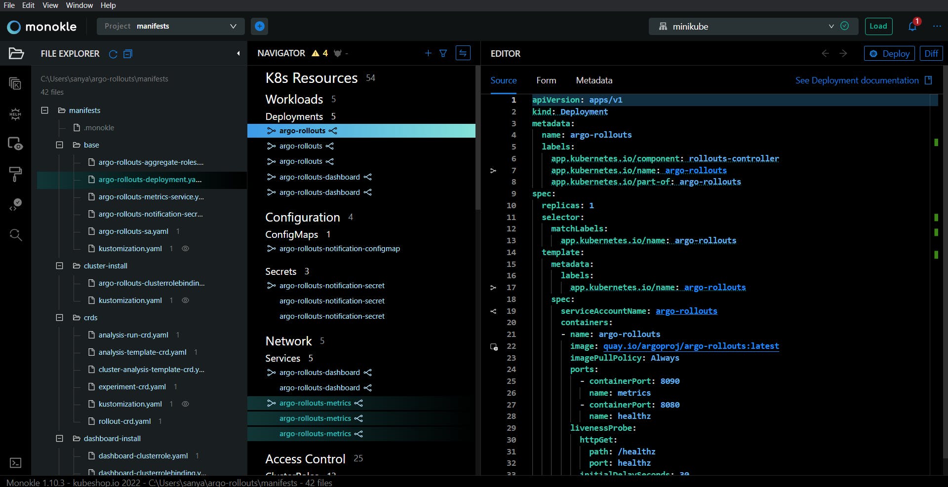This screenshot has width=948, height=487.
Task: Click outgoing links icon on first argo-rollouts-metrics
Action: [359, 403]
